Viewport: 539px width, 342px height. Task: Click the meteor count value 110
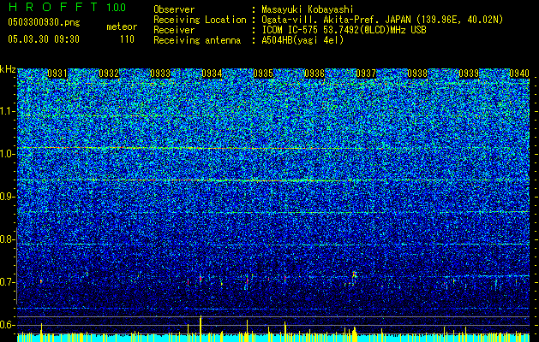[127, 39]
